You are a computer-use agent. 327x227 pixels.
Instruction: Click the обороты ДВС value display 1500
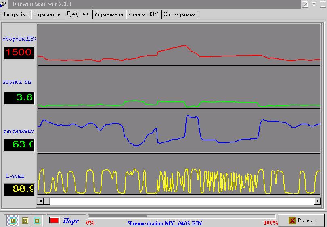pyautogui.click(x=19, y=52)
